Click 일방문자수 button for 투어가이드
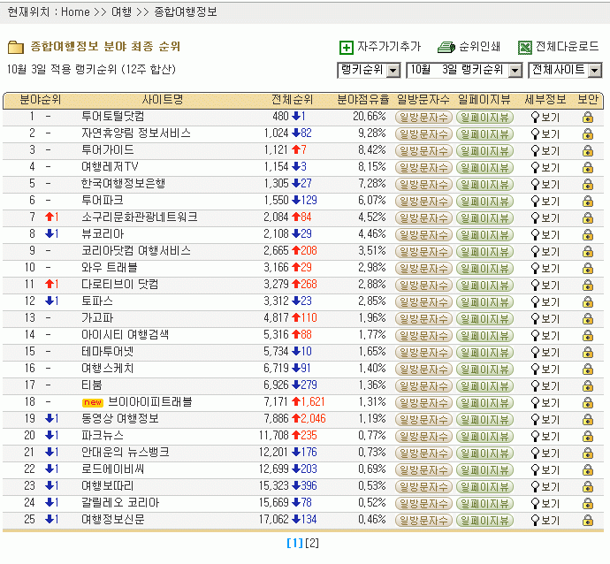The height and width of the screenshot is (564, 610). 423,150
